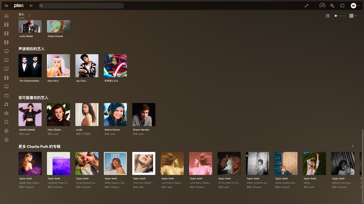Viewport: 364px width, 204px height.
Task: Open the Lorde artist photo
Action: click(87, 114)
